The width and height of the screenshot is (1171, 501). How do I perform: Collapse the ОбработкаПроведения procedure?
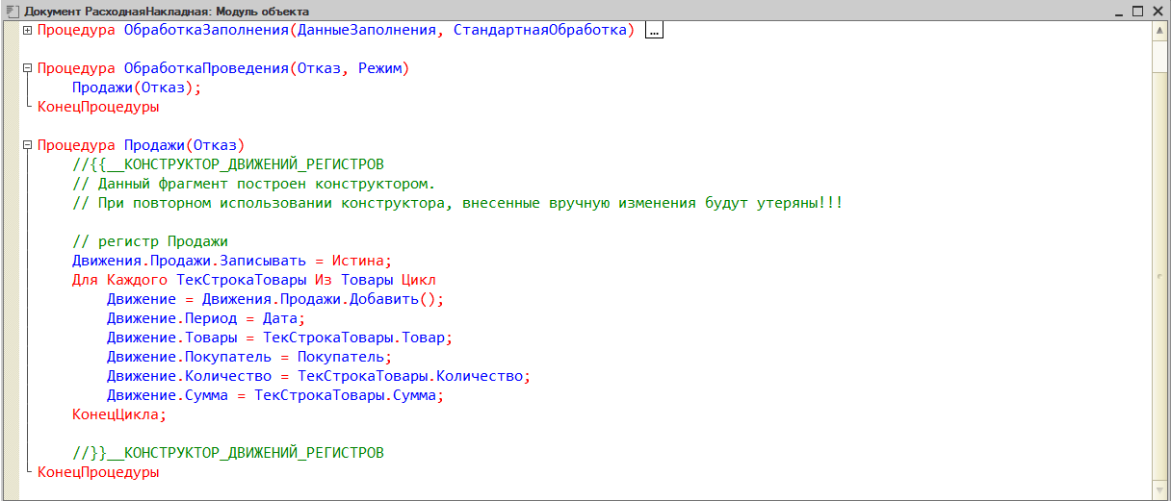pos(27,68)
